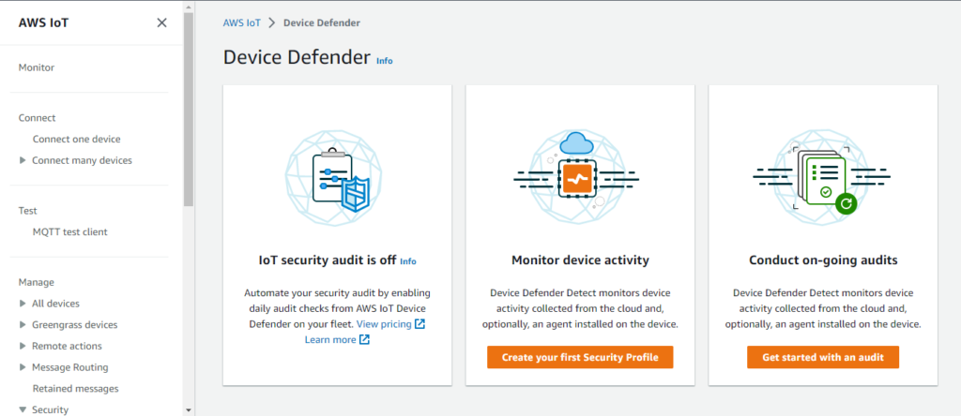Image resolution: width=961 pixels, height=416 pixels.
Task: Click the external link icon beside View pricing
Action: tap(419, 323)
